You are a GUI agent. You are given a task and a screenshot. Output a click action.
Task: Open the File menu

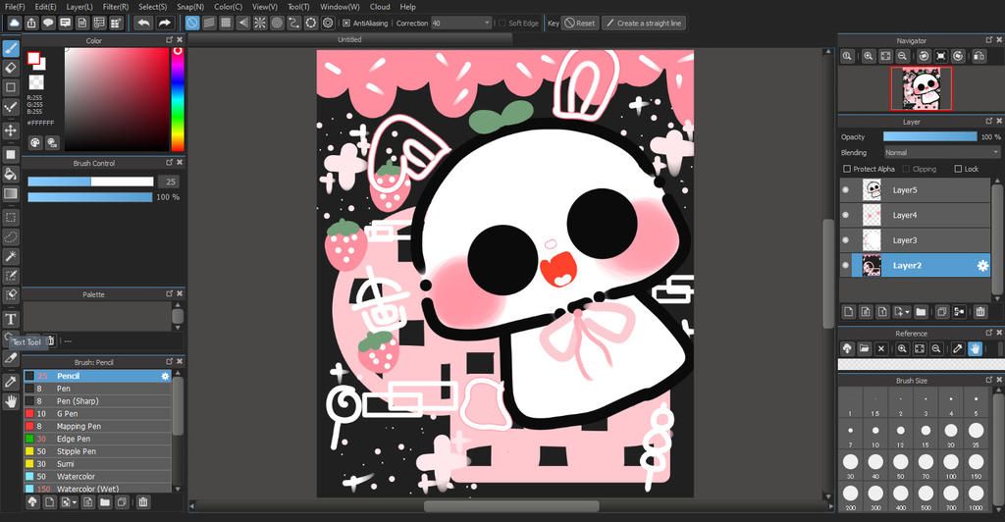(14, 7)
